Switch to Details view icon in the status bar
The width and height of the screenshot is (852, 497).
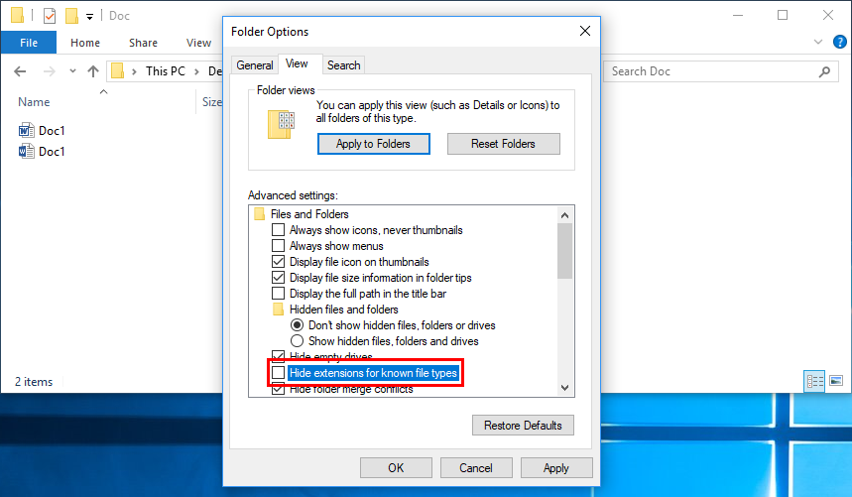(x=815, y=381)
